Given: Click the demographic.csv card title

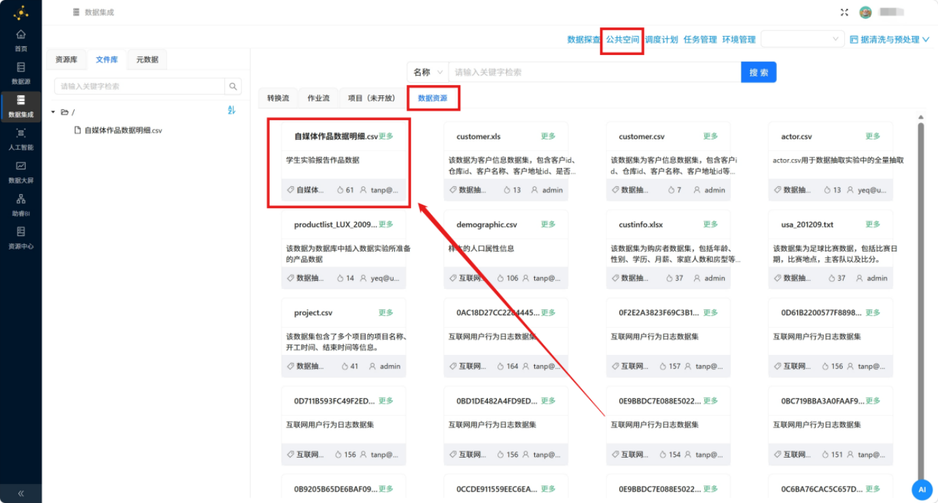Looking at the screenshot, I should 487,224.
